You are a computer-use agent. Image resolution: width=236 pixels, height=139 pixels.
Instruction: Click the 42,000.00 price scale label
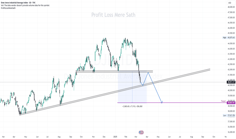[231, 69]
